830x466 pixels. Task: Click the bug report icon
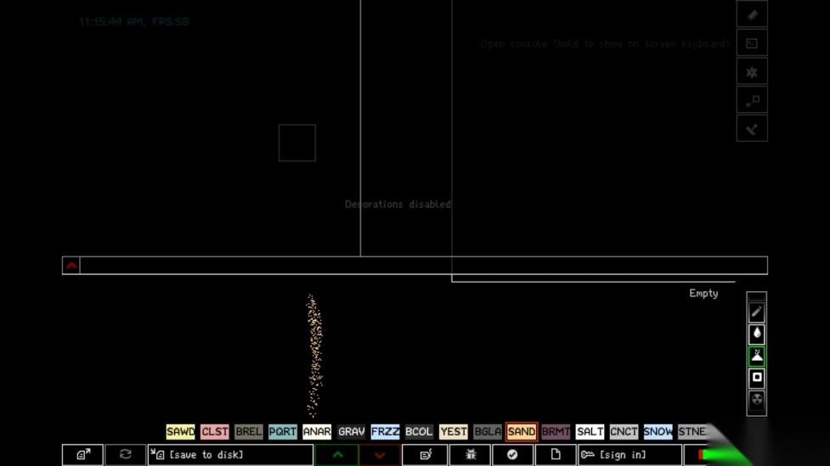pyautogui.click(x=470, y=455)
